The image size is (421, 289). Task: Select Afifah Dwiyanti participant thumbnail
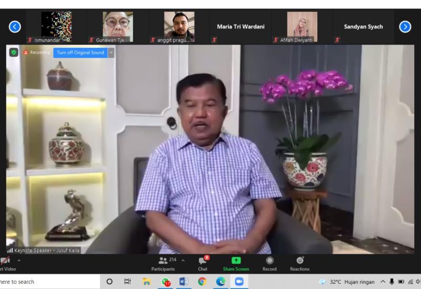point(302,27)
